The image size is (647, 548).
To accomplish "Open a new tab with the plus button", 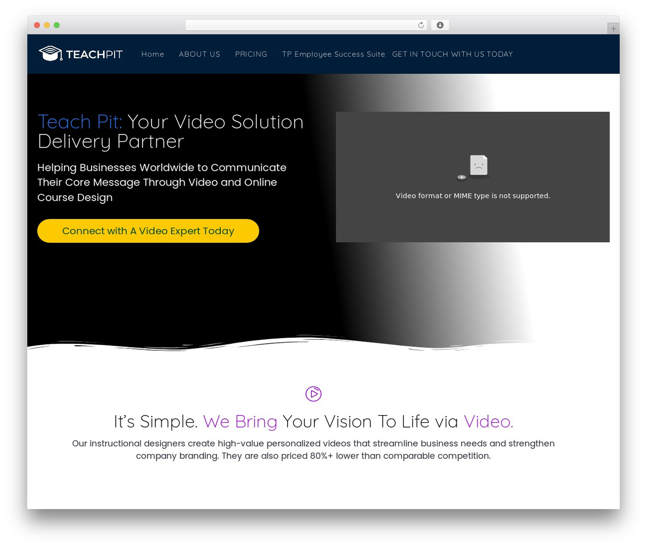I will click(x=613, y=29).
